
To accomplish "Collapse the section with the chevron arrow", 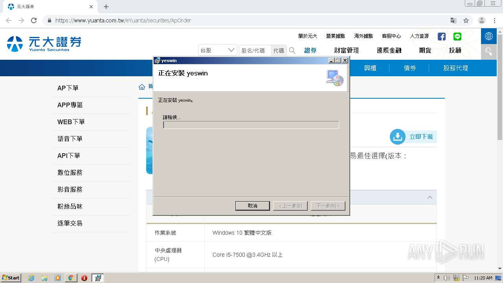I will 430,197.
